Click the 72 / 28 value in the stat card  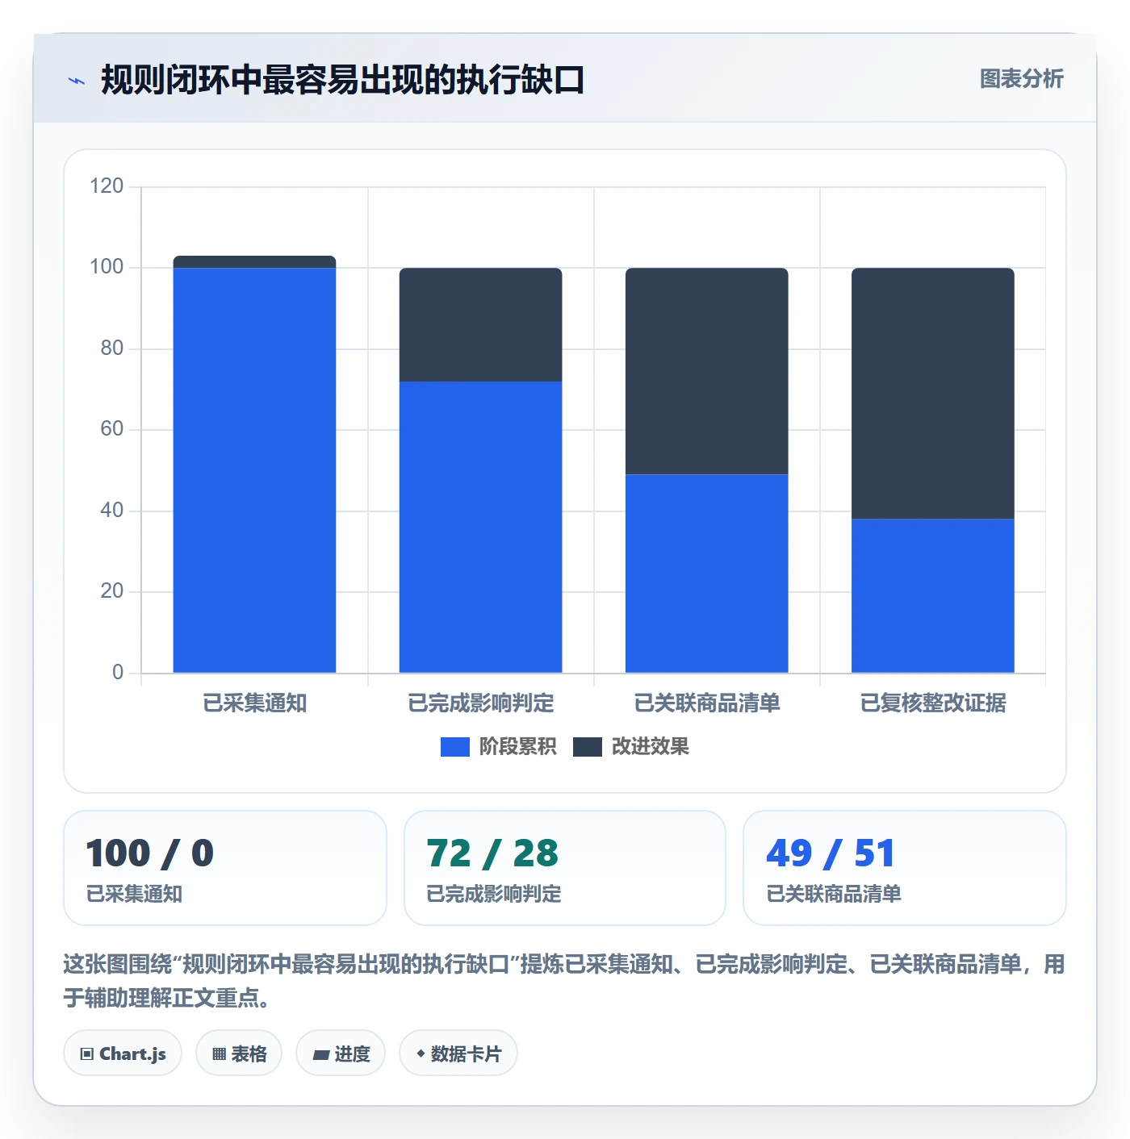point(492,853)
